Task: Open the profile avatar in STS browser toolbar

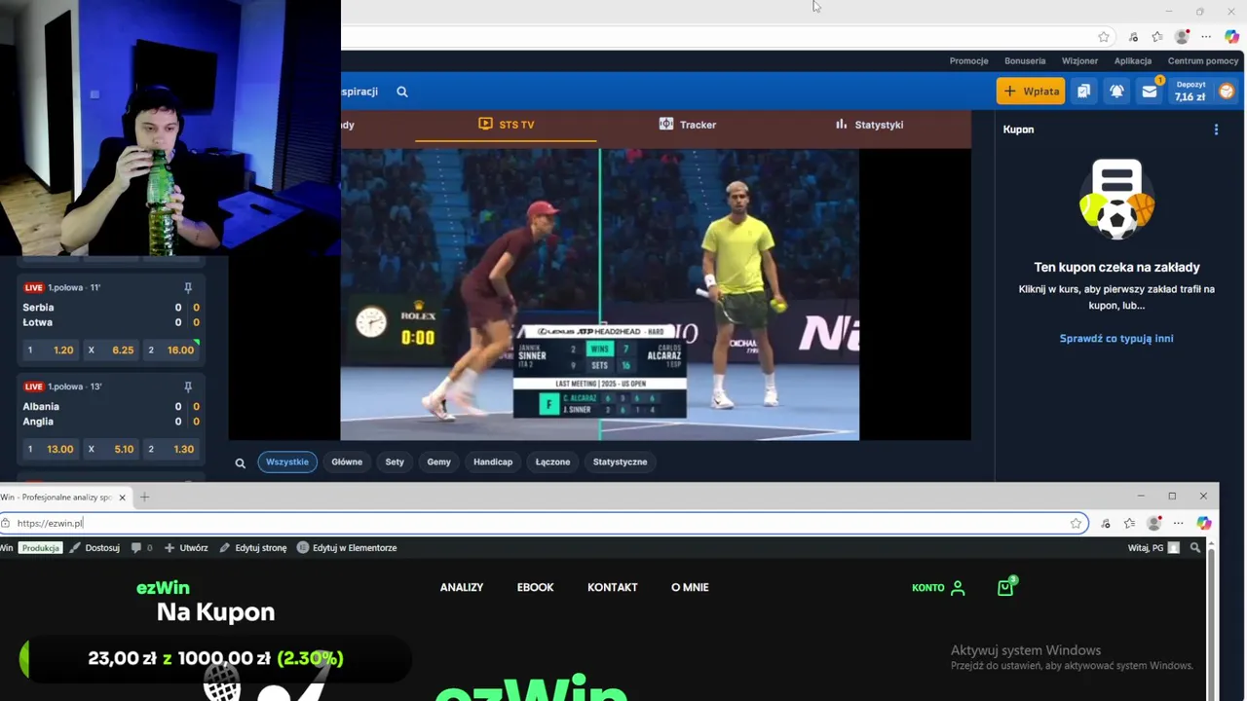Action: pyautogui.click(x=1182, y=37)
